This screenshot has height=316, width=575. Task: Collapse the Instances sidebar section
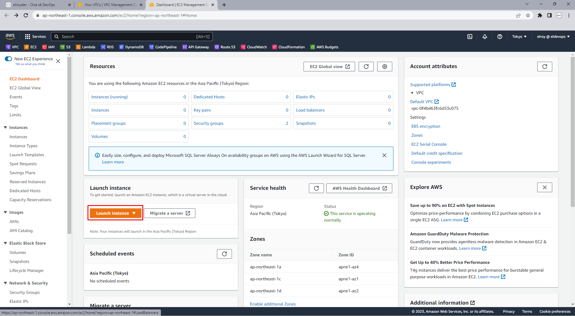point(5,127)
